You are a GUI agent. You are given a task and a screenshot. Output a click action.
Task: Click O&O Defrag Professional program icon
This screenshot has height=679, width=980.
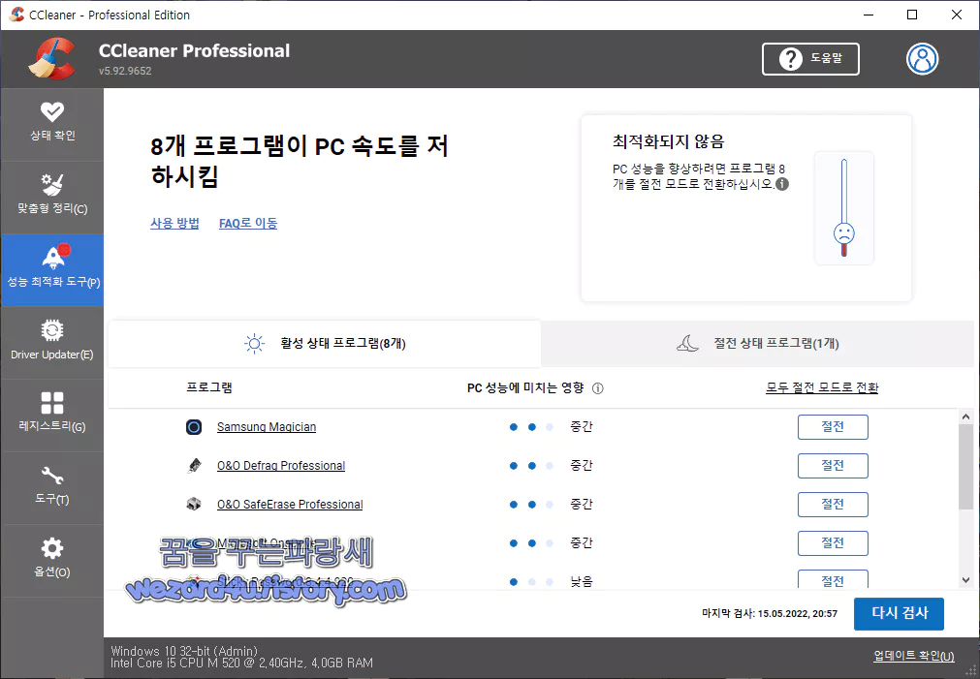[194, 466]
